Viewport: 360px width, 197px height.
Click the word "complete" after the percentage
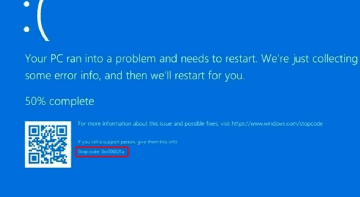click(72, 102)
